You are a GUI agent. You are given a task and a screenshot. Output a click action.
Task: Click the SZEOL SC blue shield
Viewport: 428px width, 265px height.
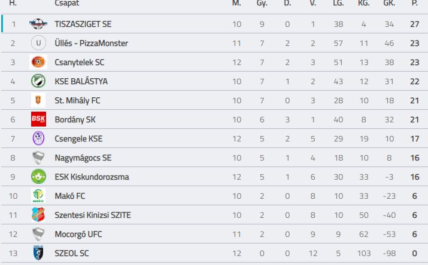38,252
